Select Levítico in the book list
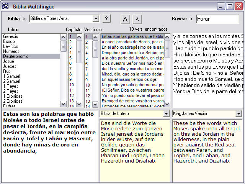Viewport: 245px width, 184px height. (x=31, y=46)
